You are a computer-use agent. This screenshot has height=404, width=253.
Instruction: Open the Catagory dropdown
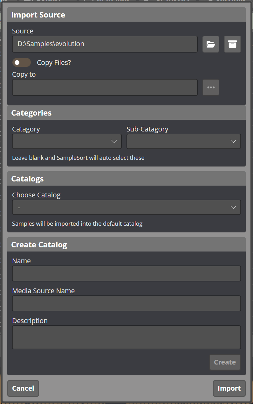(x=67, y=141)
